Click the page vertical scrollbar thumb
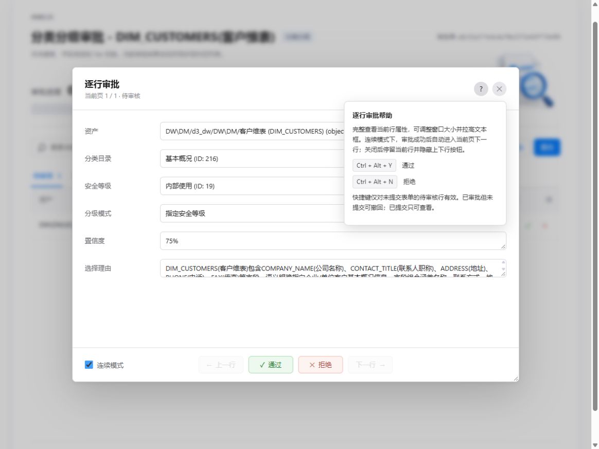Image resolution: width=599 pixels, height=449 pixels. [x=595, y=217]
